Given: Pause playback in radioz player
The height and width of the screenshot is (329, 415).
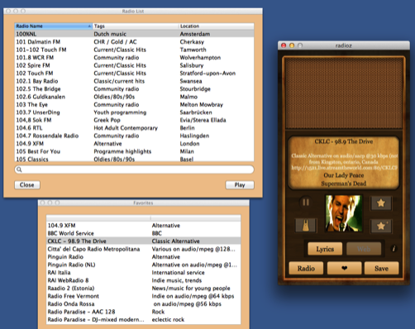Looking at the screenshot, I should pyautogui.click(x=306, y=203).
